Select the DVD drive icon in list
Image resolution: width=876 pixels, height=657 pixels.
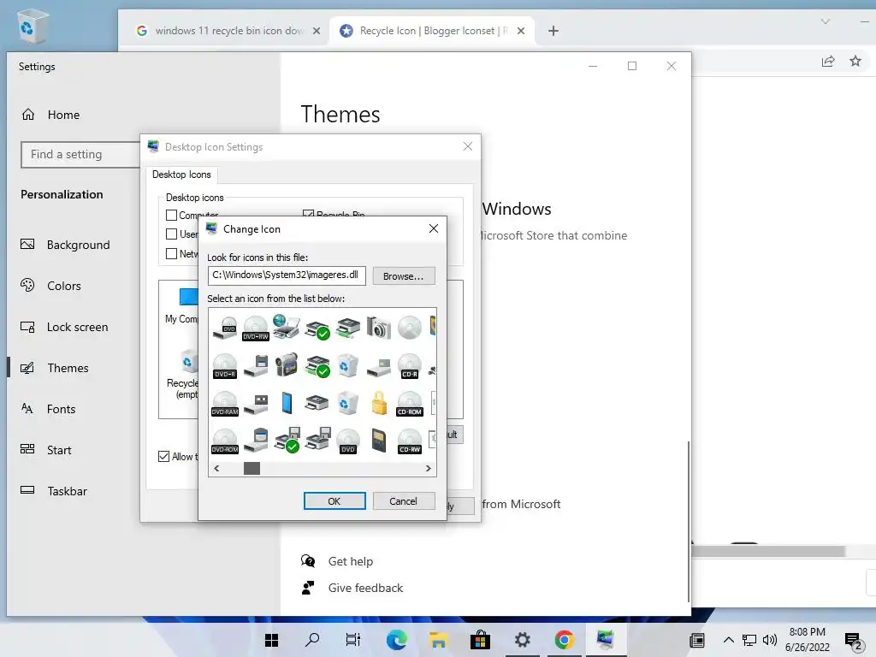pyautogui.click(x=225, y=328)
